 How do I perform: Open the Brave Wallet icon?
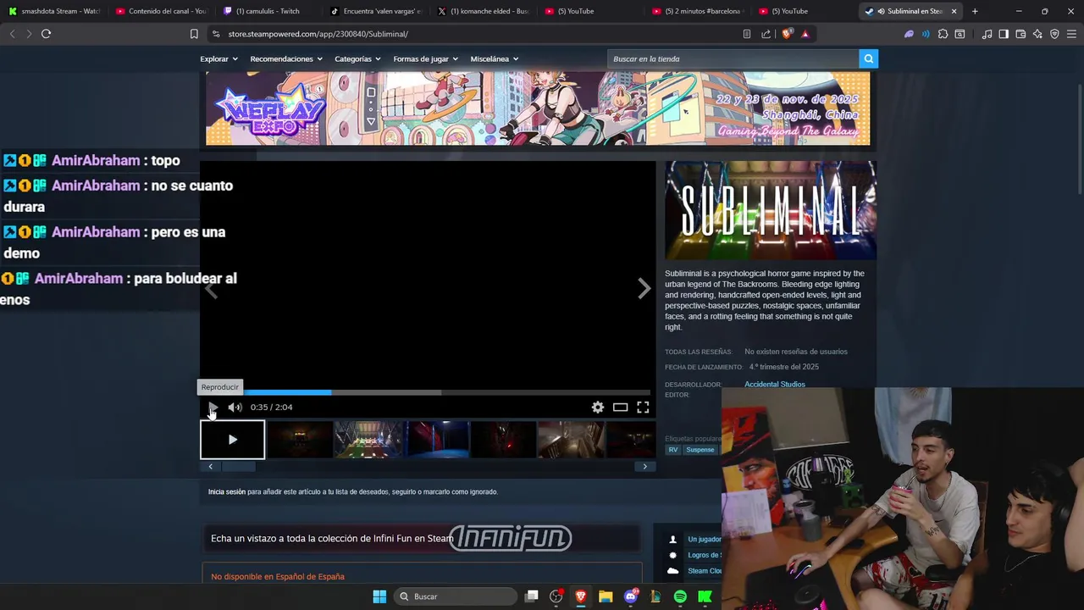[1020, 34]
